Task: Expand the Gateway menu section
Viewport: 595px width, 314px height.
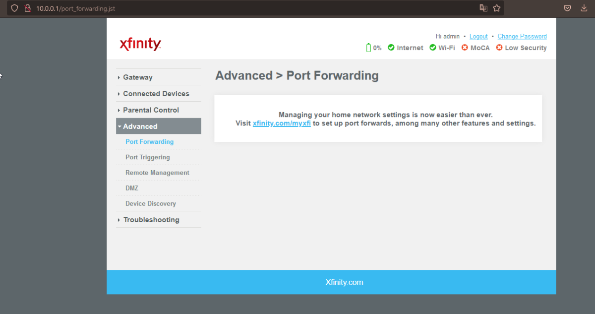Action: pos(159,77)
